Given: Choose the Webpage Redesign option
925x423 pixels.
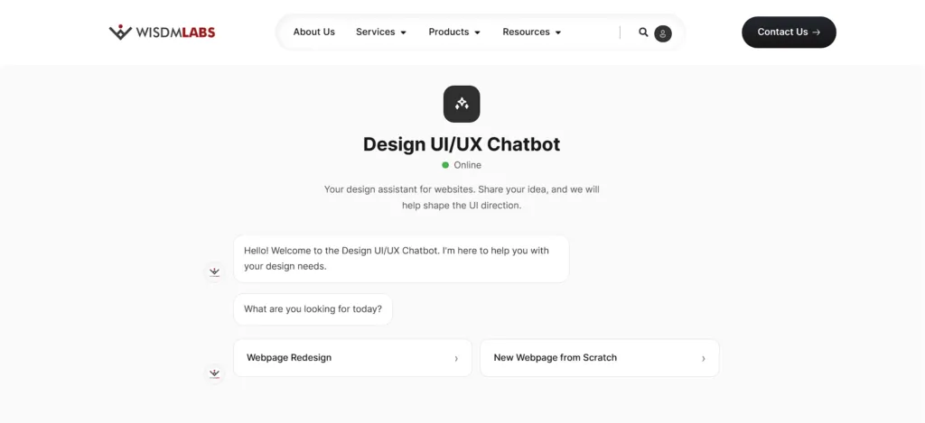Looking at the screenshot, I should pos(353,357).
